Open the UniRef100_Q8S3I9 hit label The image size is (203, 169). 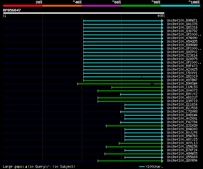(x=182, y=76)
